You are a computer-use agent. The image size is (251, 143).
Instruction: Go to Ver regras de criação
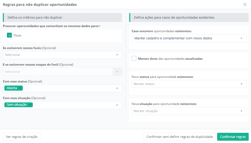tap(22, 137)
